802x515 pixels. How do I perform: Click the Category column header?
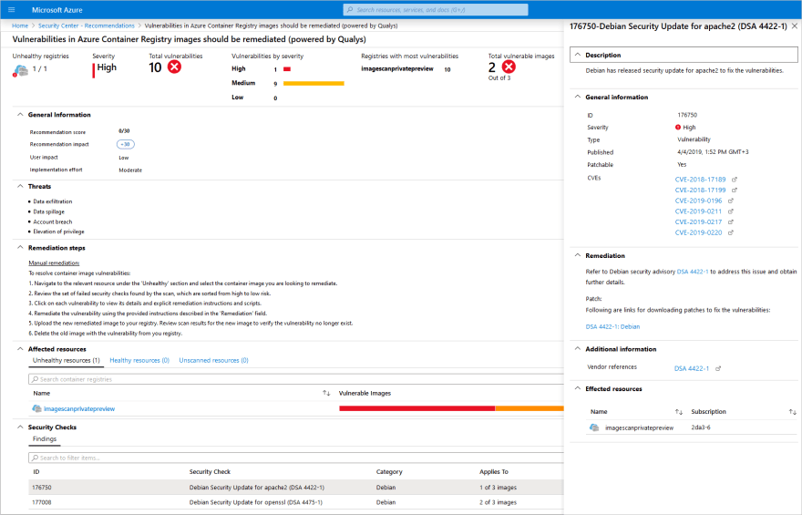(389, 472)
